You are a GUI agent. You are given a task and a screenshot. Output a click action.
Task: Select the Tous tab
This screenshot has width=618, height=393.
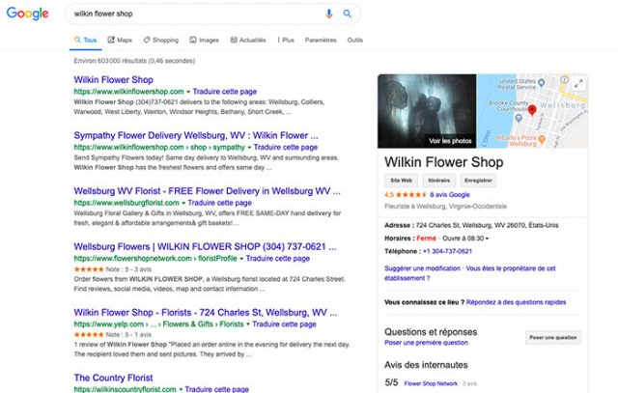(x=86, y=40)
